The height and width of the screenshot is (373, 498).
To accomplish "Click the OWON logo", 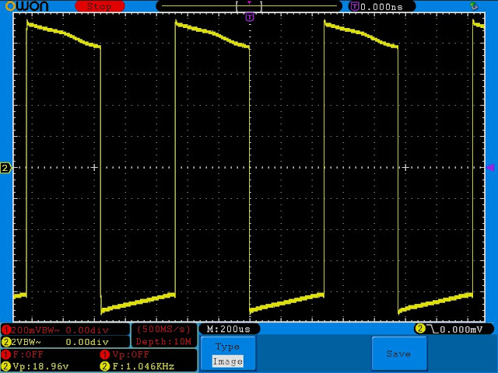I will click(26, 5).
